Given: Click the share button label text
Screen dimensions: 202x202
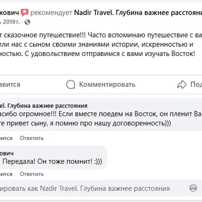Looking at the screenshot, I should 196,85.
